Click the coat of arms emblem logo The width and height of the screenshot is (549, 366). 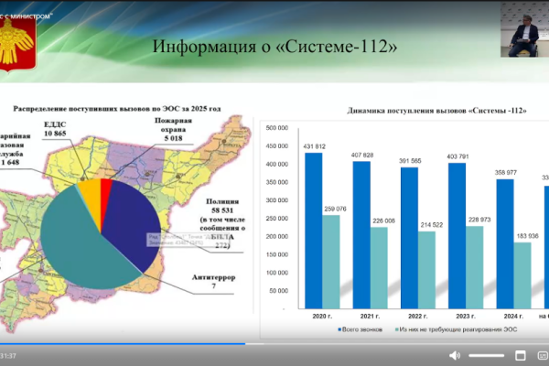[x=17, y=45]
